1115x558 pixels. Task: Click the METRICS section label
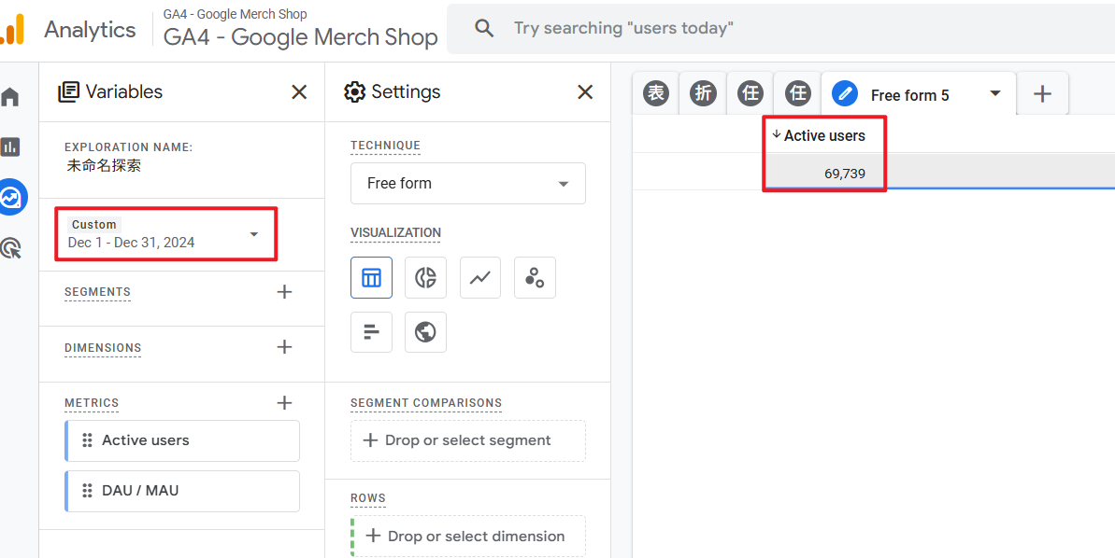point(92,403)
